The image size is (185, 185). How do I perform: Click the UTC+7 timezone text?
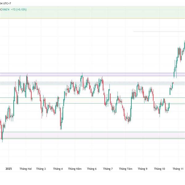tap(7, 3)
